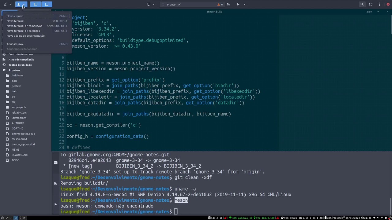Click the new document upload-arrow button
The width and height of the screenshot is (392, 220).
19,4
